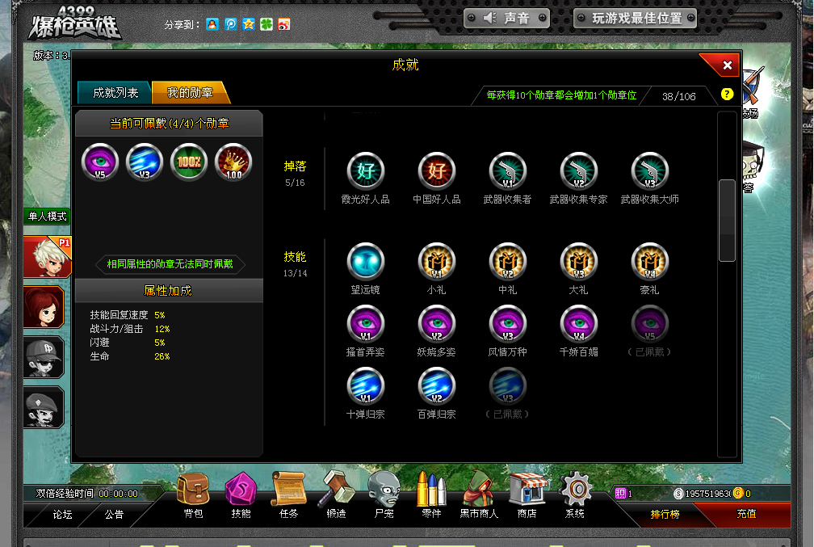Open the 零件 parts menu
The height and width of the screenshot is (547, 814).
[x=431, y=494]
